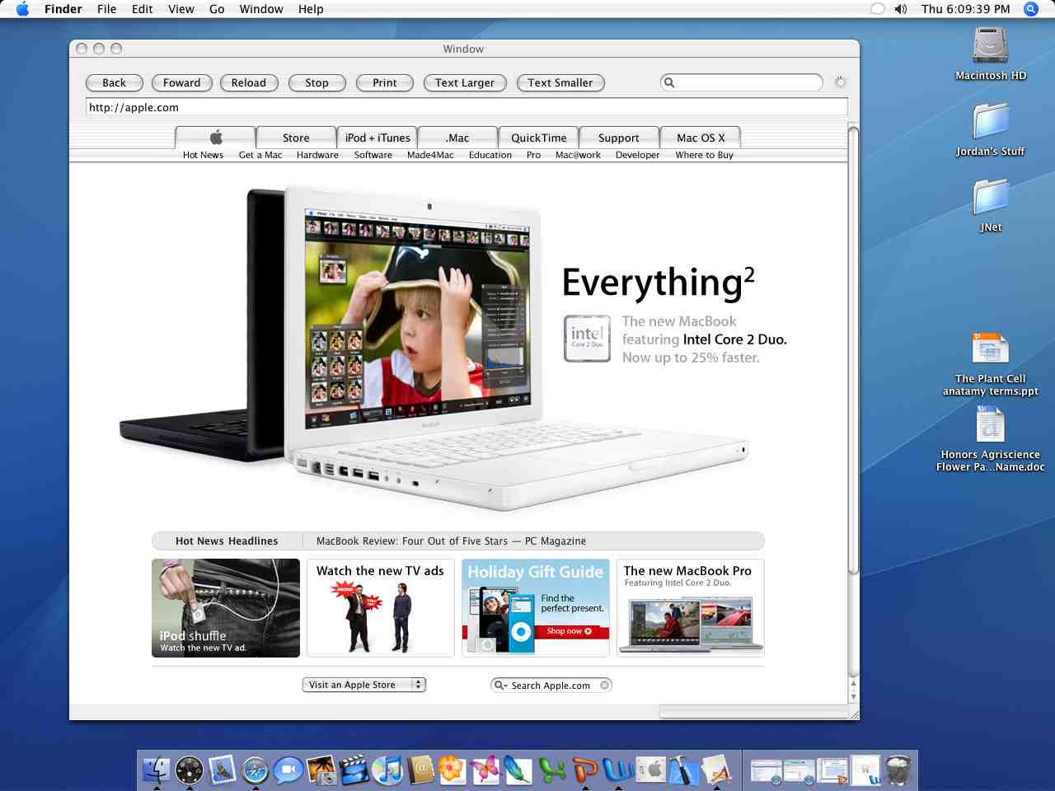Viewport: 1055px width, 791px height.
Task: Launch iMovie clapperboard in Dock
Action: click(x=354, y=770)
